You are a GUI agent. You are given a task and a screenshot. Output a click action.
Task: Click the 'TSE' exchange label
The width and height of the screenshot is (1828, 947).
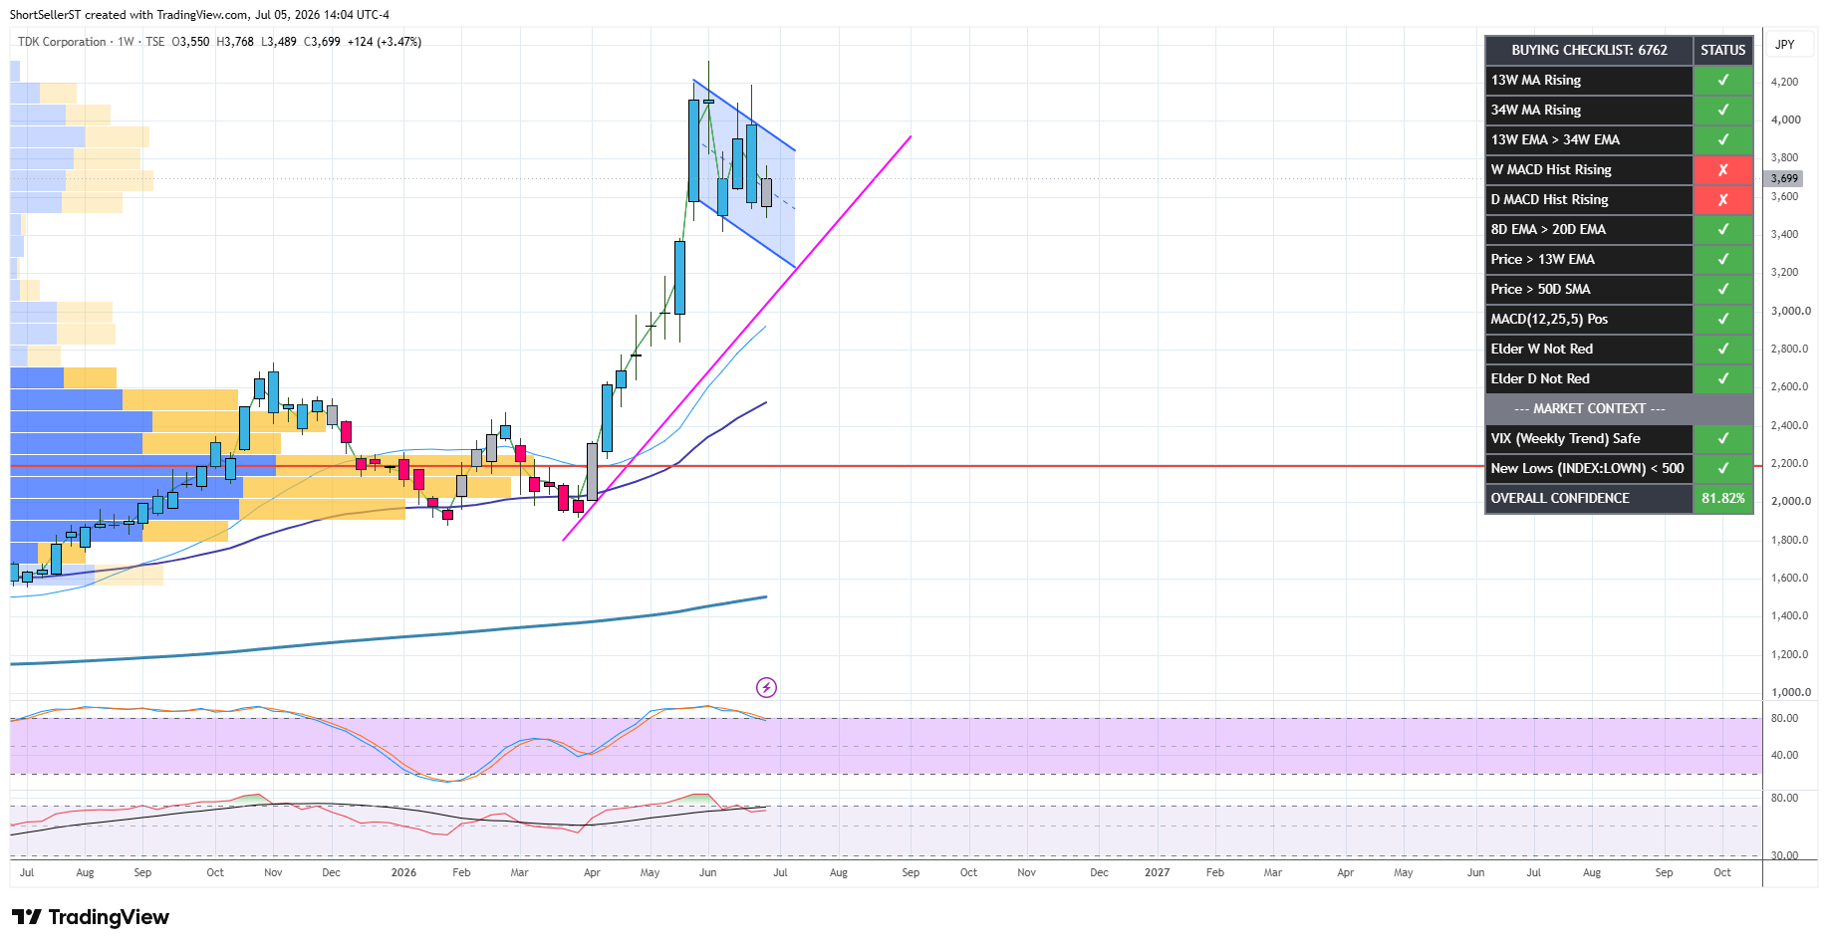[x=155, y=42]
